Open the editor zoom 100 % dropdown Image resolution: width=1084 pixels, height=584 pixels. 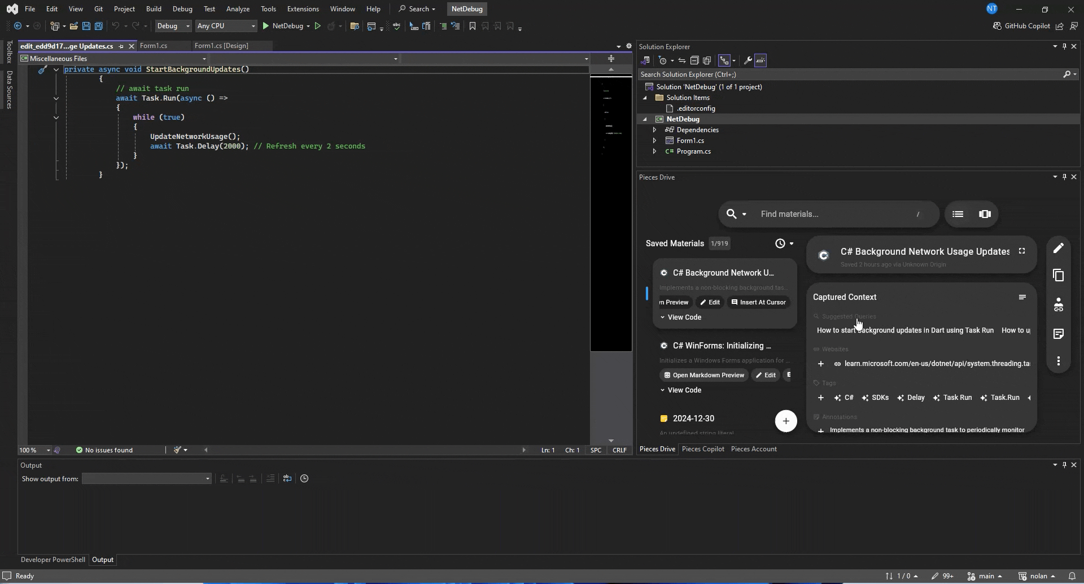pyautogui.click(x=34, y=450)
